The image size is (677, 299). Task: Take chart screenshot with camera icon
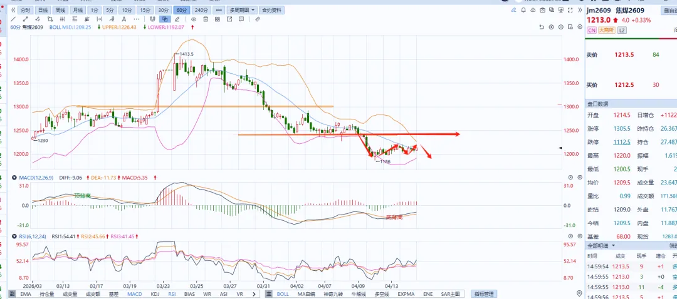[x=542, y=10]
